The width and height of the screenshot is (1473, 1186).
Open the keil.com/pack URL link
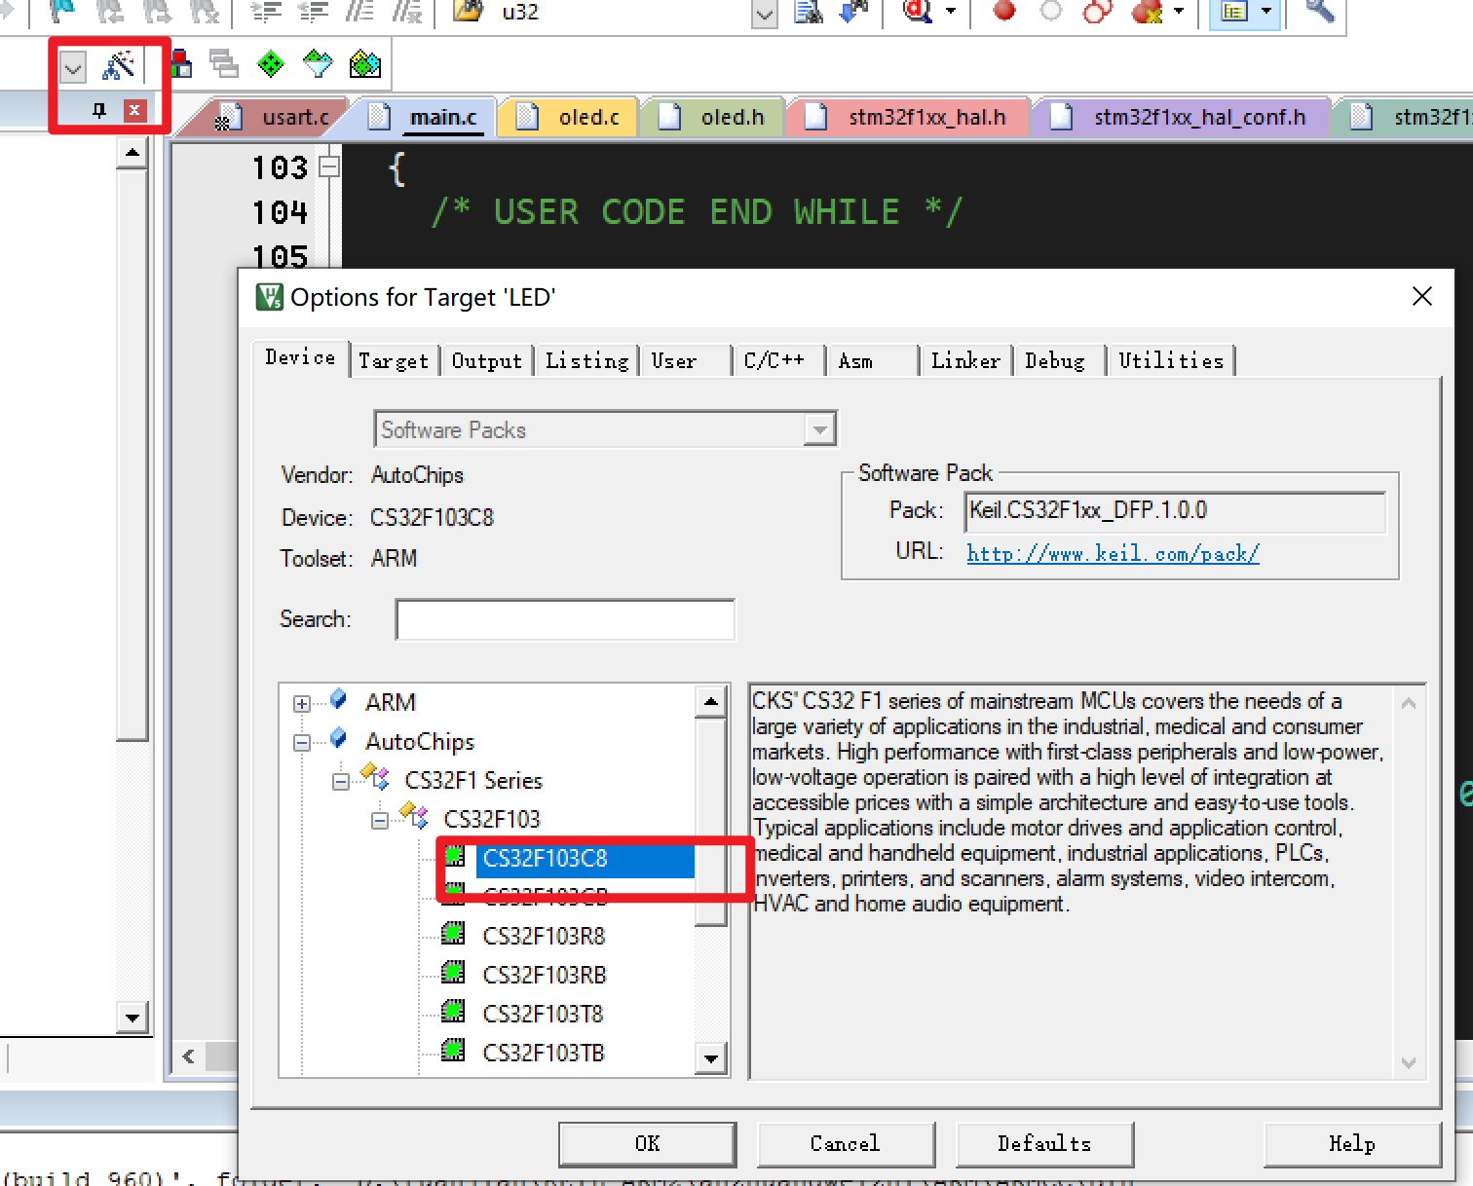pos(1113,553)
